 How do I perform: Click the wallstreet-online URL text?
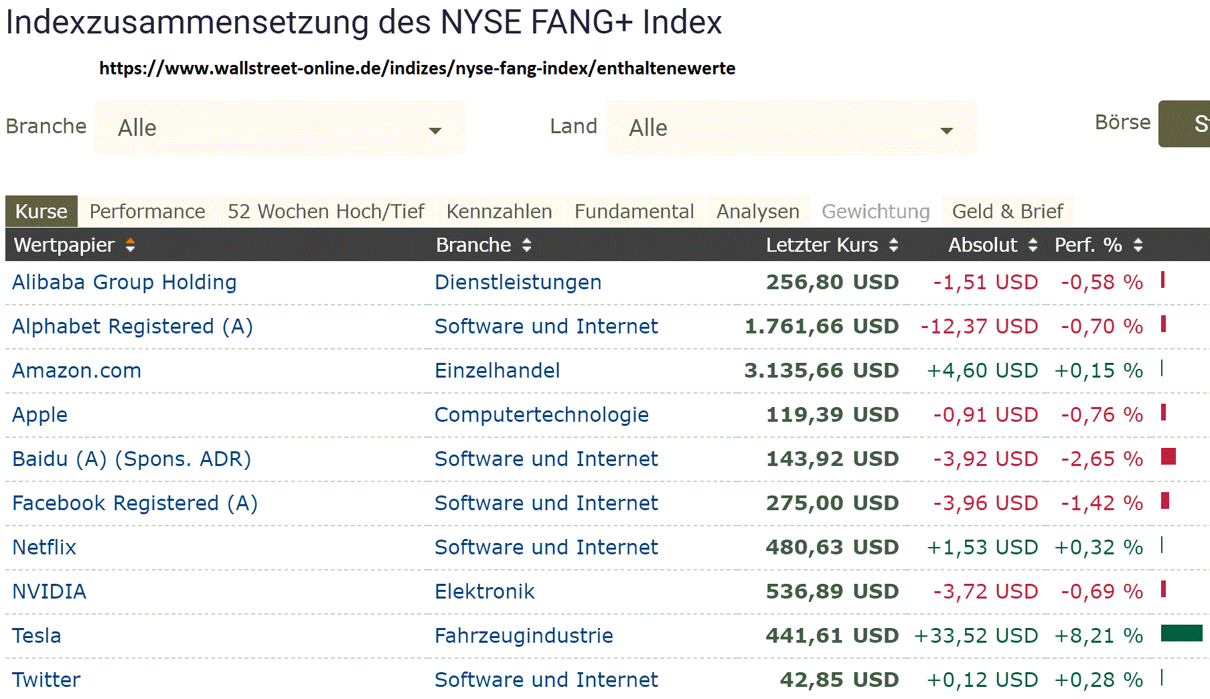coord(417,68)
